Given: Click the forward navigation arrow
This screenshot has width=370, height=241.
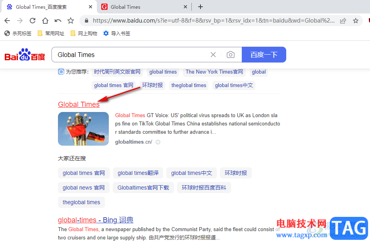Looking at the screenshot, I should (x=20, y=21).
